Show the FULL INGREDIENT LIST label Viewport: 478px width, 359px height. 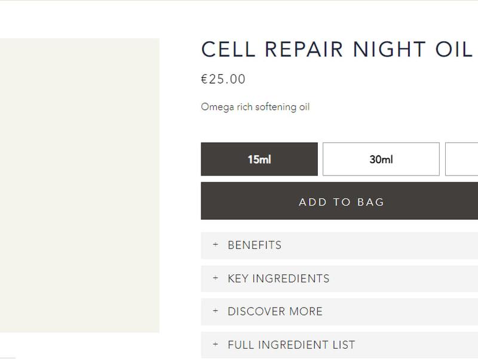[291, 345]
